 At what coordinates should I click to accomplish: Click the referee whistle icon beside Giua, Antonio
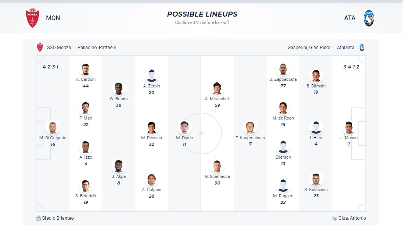pos(334,218)
